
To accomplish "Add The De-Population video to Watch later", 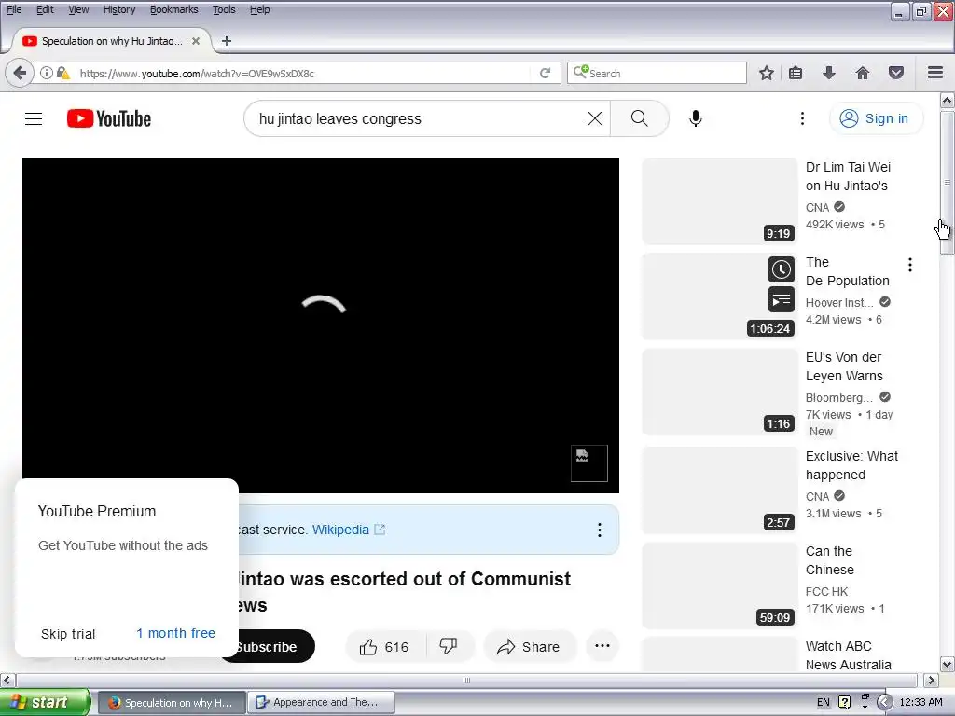I will tap(782, 269).
